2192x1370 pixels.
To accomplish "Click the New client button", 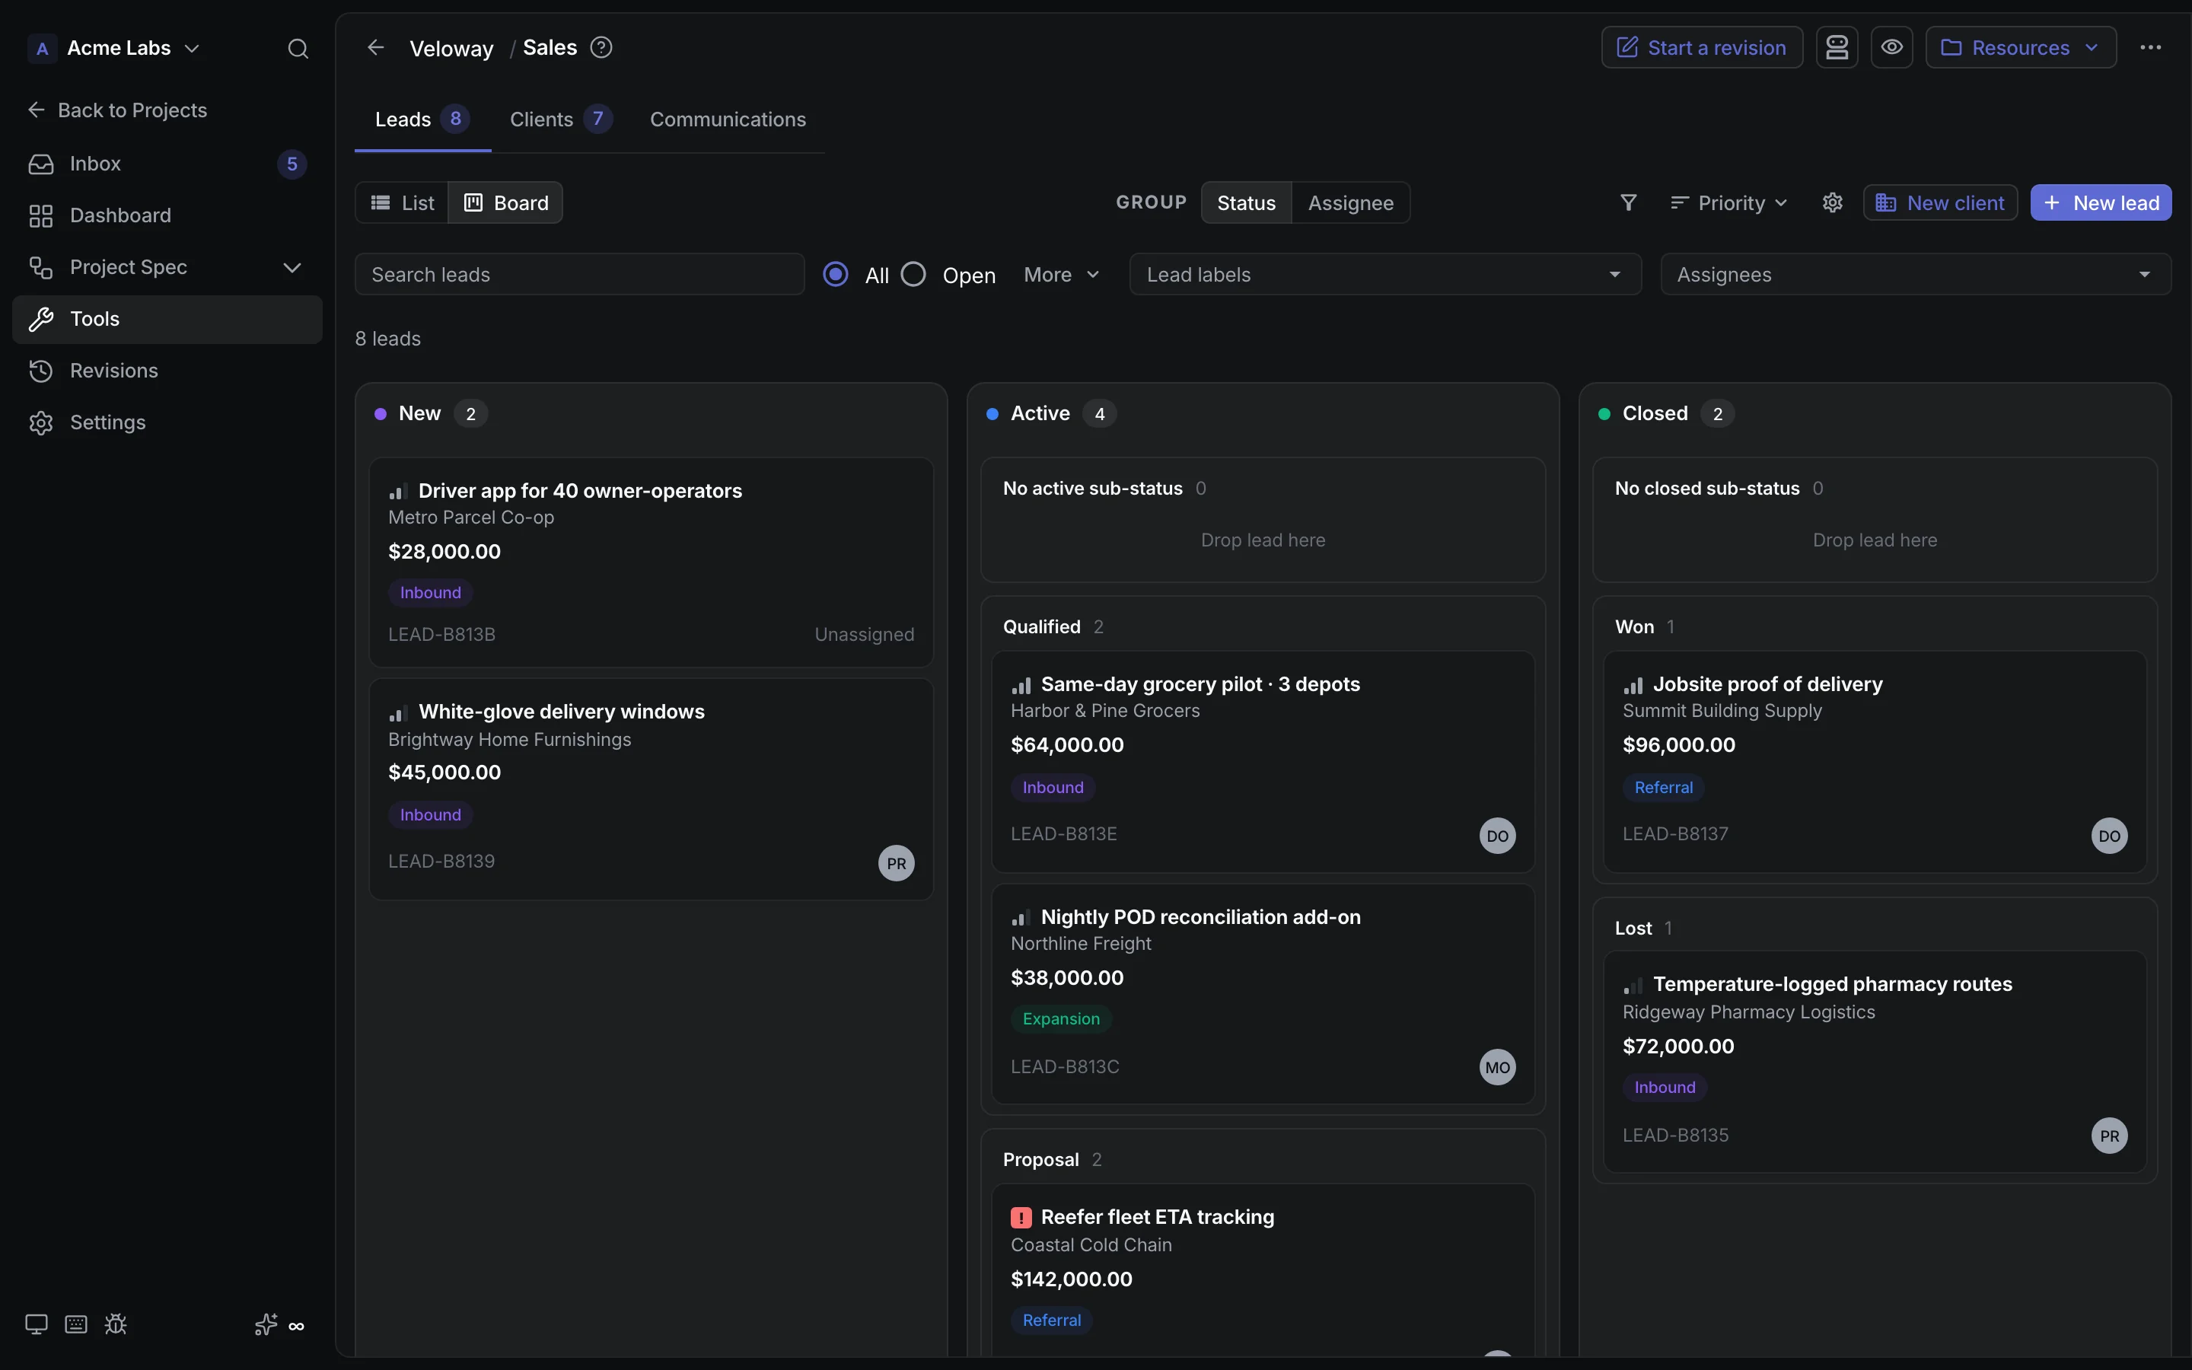I will coord(1940,203).
